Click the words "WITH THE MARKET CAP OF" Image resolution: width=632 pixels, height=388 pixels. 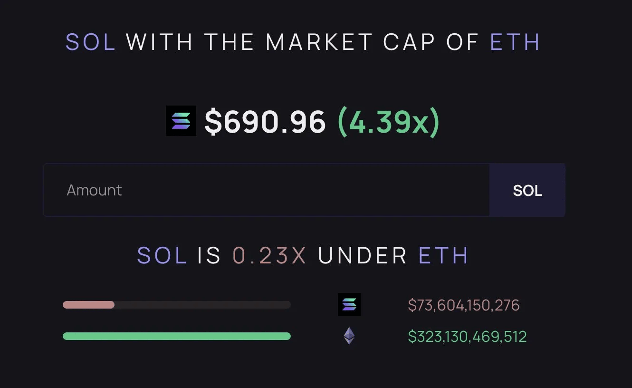303,42
